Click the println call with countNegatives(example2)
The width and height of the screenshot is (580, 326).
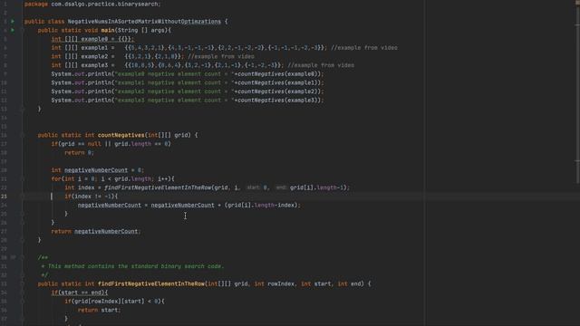pos(188,91)
